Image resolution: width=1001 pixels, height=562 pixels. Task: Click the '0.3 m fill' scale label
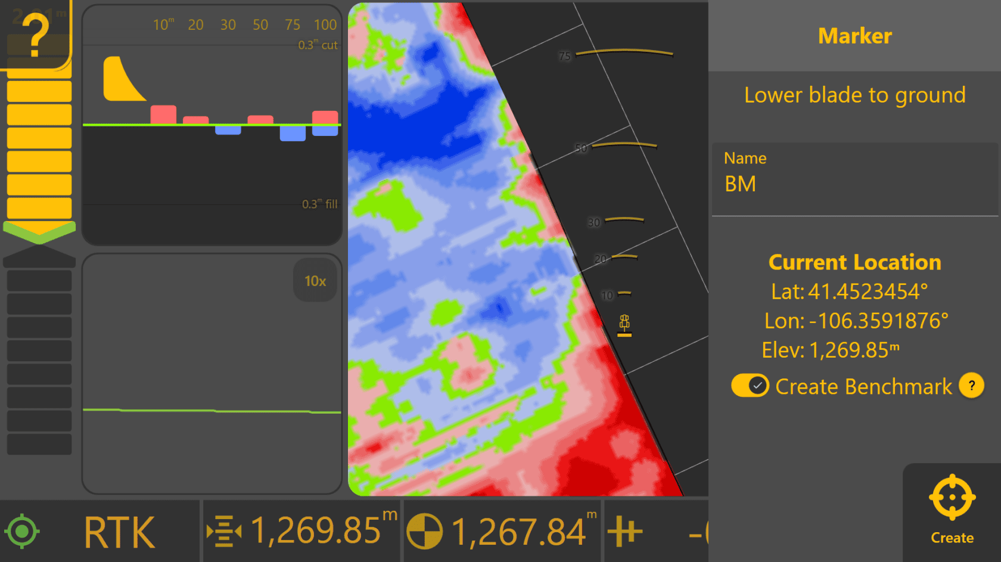(319, 204)
